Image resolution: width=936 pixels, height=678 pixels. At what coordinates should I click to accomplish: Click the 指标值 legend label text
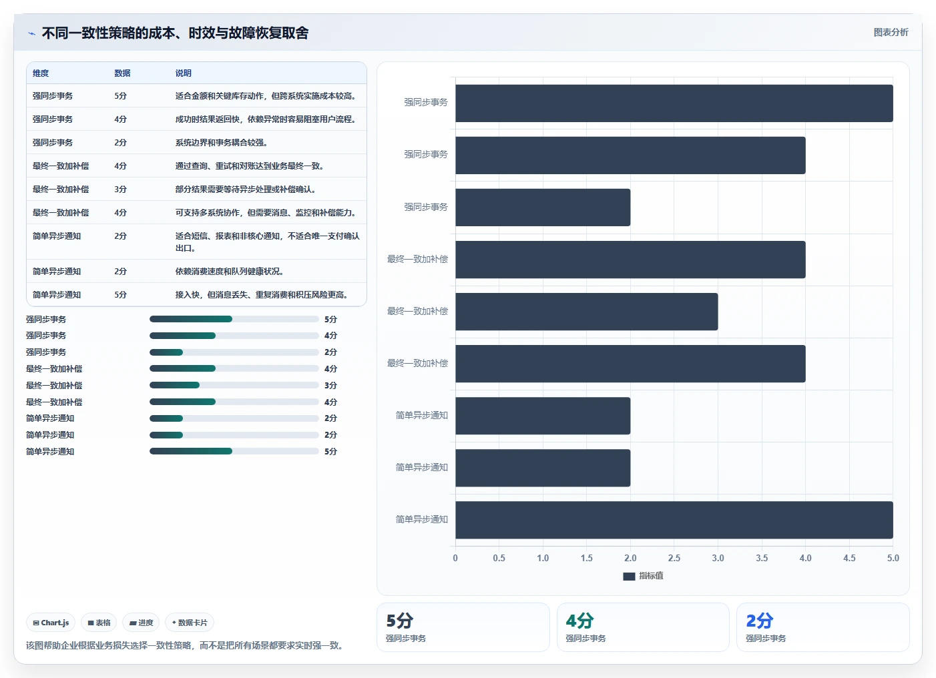[651, 576]
